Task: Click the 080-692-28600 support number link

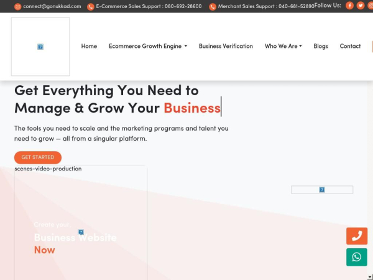Action: (x=183, y=6)
